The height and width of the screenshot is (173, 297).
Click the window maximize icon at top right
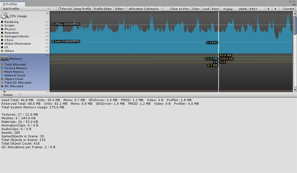pos(290,2)
